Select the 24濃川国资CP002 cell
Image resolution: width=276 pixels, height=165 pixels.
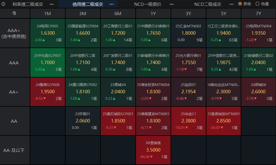point(83,92)
